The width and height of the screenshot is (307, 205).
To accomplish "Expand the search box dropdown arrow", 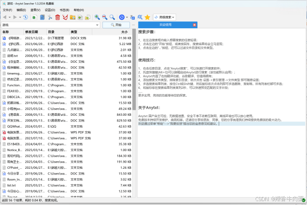I will [97, 25].
